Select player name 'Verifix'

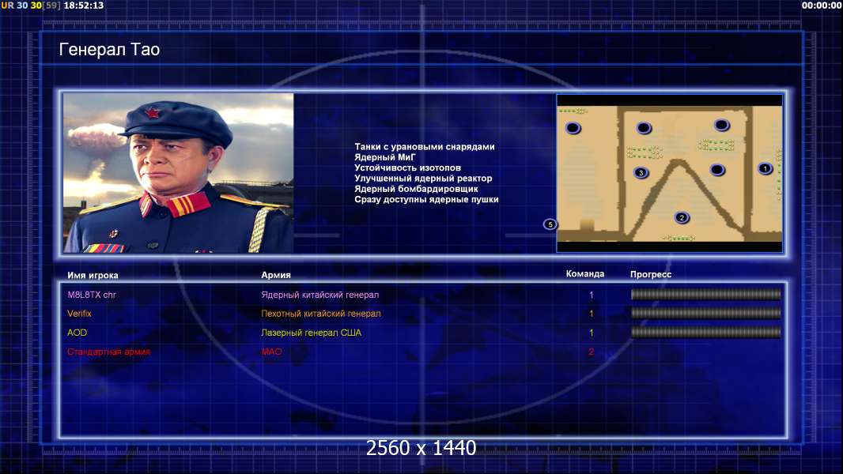[x=79, y=314]
